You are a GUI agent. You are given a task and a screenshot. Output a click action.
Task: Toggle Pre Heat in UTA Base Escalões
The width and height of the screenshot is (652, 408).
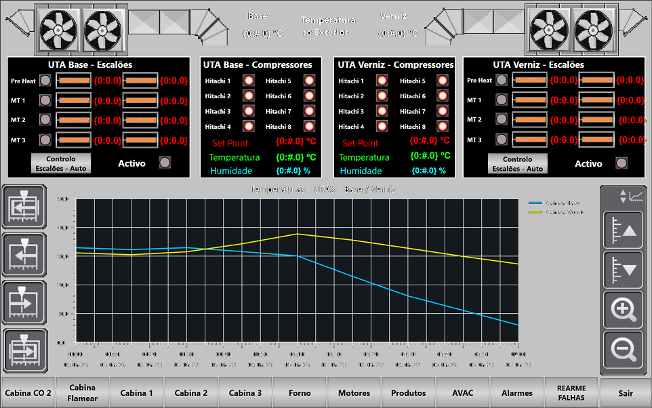coord(45,81)
